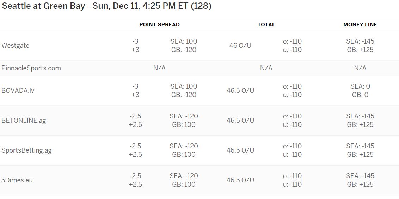Click the Seattle at Green Bay game title
The width and height of the screenshot is (399, 199).
(x=106, y=6)
